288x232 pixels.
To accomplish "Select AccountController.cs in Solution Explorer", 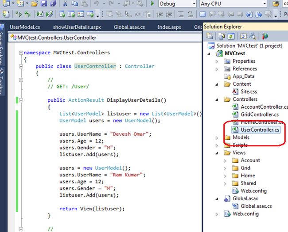I will 260,107.
